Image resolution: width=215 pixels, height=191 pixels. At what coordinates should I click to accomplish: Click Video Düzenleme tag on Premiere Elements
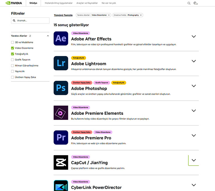(x=81, y=107)
